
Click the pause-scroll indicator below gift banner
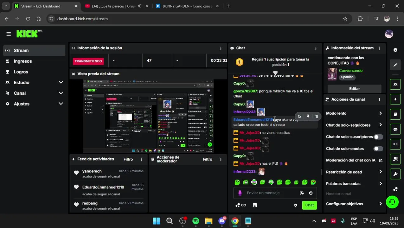(275, 73)
